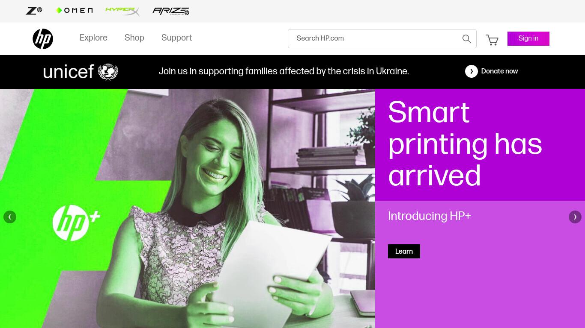Advance to the next carousel slide
Viewport: 585px width, 328px height.
pyautogui.click(x=575, y=217)
